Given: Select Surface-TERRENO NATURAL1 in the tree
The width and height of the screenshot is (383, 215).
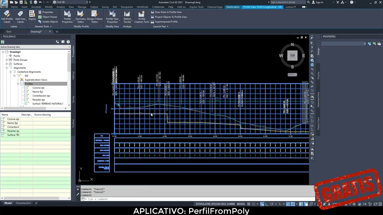Looking at the screenshot, I should (48, 104).
